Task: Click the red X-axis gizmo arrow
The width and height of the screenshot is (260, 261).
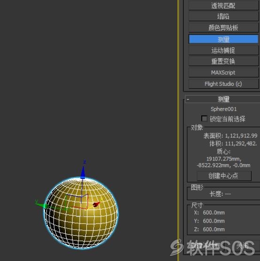Action: coord(96,205)
